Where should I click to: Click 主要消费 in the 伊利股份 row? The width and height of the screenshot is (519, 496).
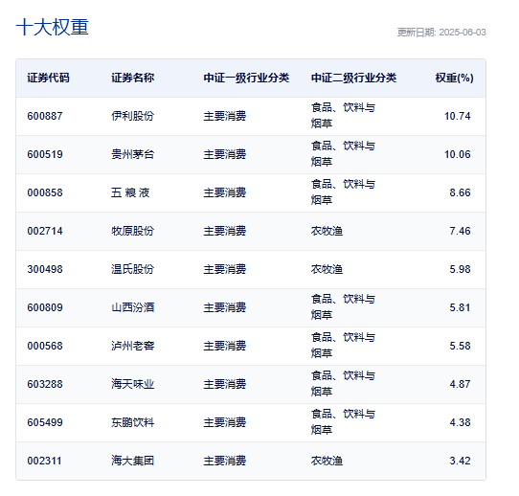pos(225,116)
